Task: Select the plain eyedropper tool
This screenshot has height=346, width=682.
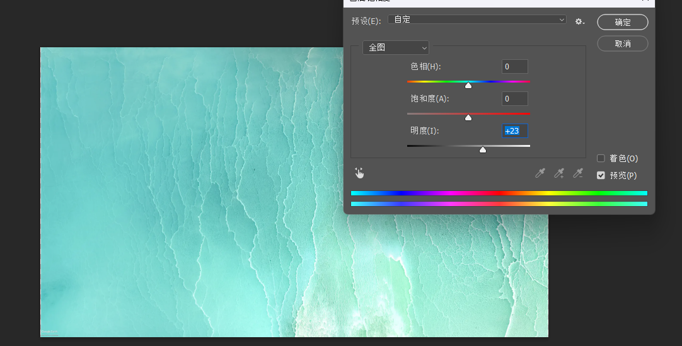Action: 540,173
